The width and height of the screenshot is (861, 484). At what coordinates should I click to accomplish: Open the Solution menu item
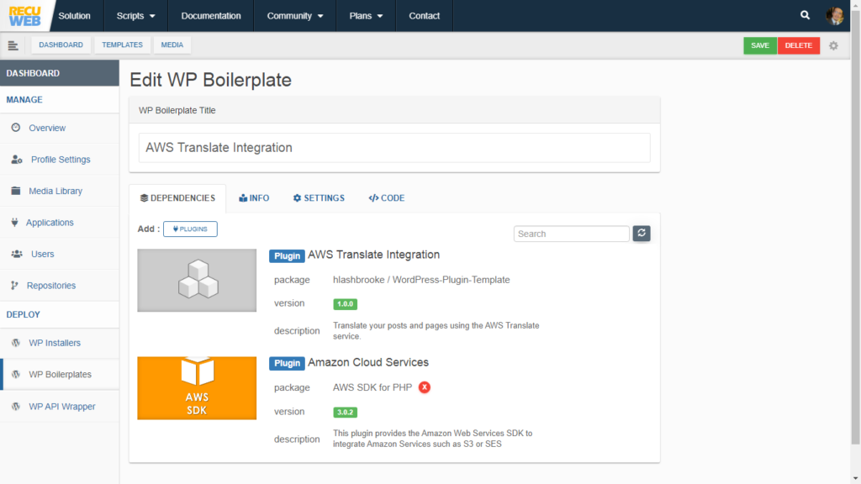[75, 16]
